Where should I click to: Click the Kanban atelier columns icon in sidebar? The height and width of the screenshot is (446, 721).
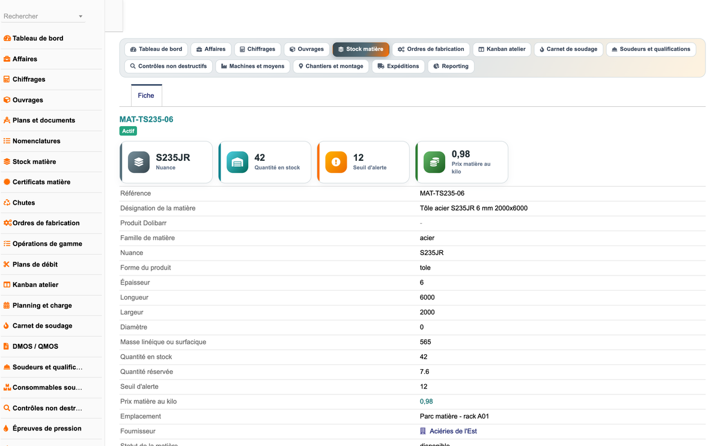[x=7, y=285]
